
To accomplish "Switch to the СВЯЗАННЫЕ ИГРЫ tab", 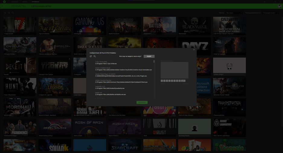I will tap(41, 6).
